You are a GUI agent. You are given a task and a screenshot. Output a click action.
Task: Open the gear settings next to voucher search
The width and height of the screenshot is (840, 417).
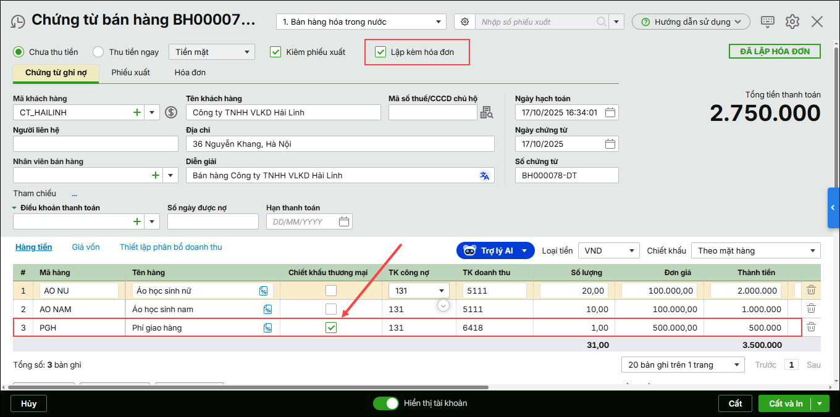click(x=464, y=22)
